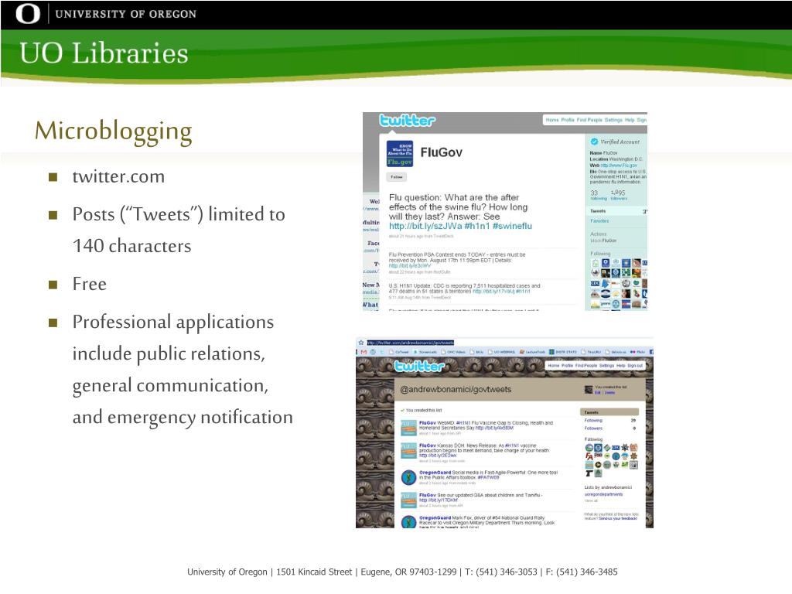Click FluGov avatar beside Tamiflu Q&A tweet
The height and width of the screenshot is (594, 792).
408,500
